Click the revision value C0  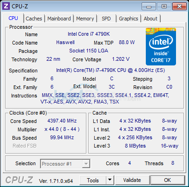click(x=169, y=87)
